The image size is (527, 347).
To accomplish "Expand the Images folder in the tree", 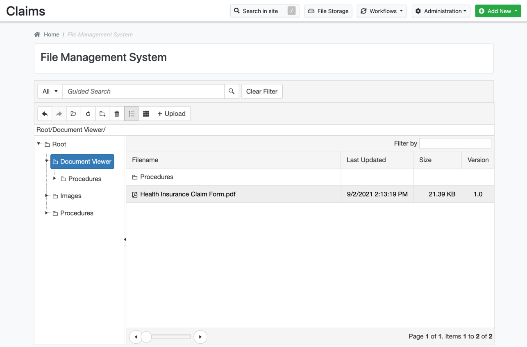I will coord(46,196).
